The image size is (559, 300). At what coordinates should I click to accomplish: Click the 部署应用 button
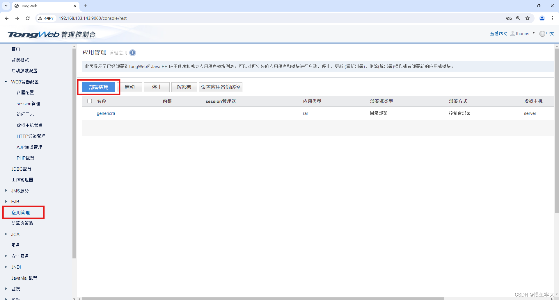(99, 87)
